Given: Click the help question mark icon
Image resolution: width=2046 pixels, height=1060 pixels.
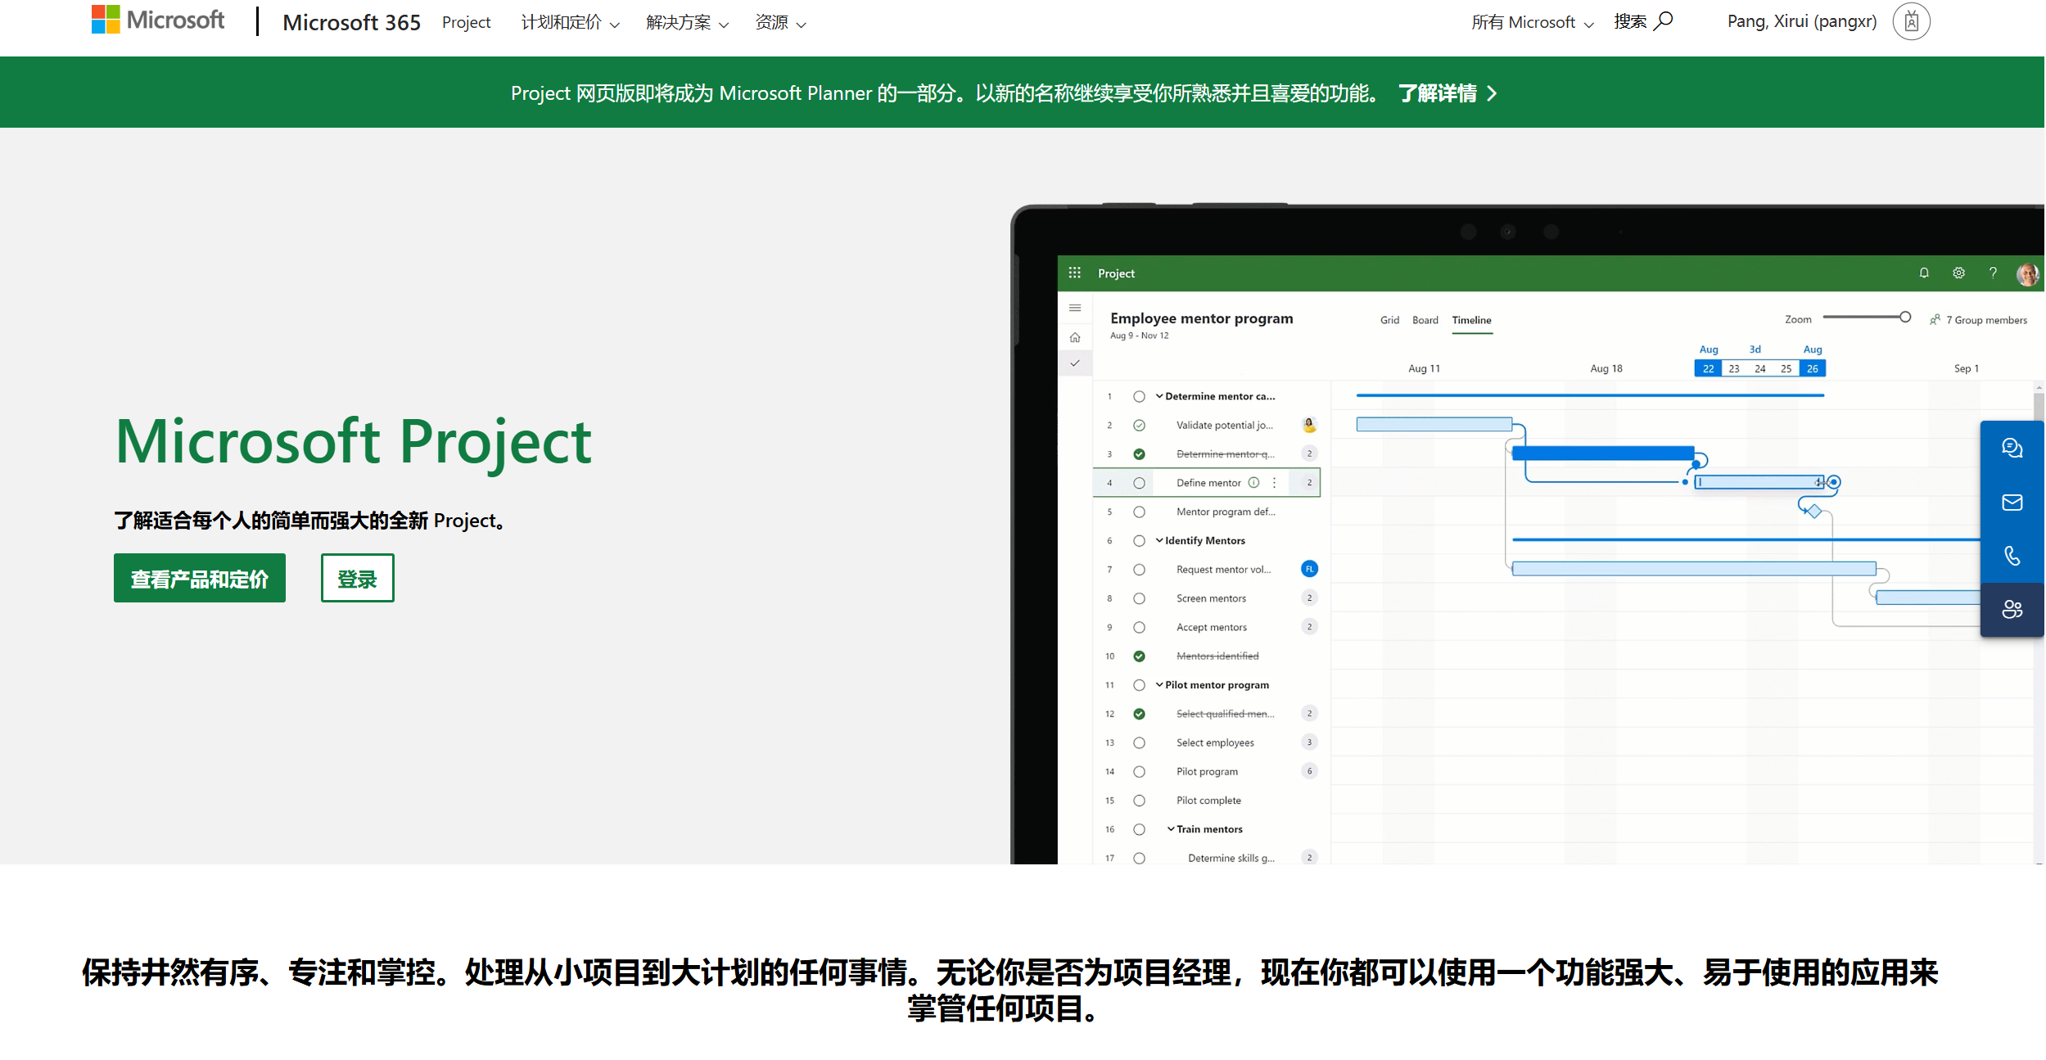Looking at the screenshot, I should [1993, 273].
